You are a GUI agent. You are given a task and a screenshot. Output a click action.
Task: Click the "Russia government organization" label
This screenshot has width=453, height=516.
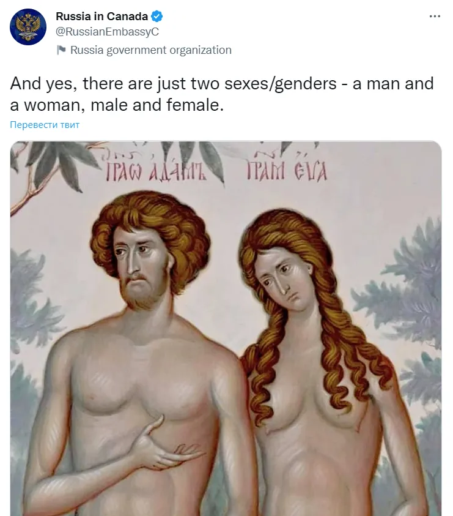point(151,50)
